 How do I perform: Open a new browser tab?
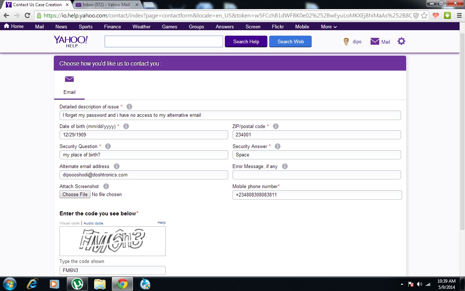pyautogui.click(x=149, y=5)
